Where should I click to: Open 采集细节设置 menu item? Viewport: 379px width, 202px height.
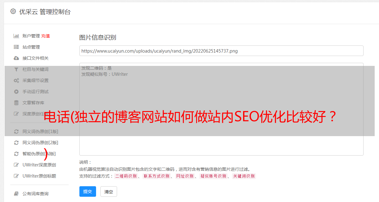point(36,80)
